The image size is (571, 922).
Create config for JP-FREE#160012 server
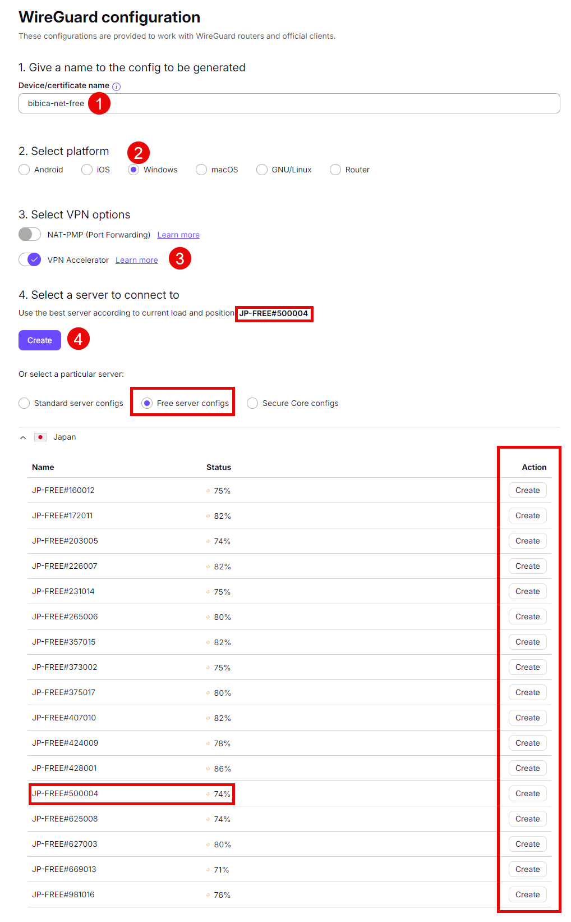[527, 490]
